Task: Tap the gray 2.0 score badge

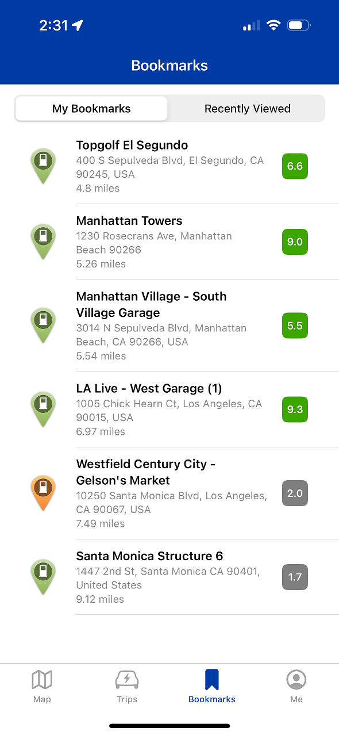Action: pos(295,493)
